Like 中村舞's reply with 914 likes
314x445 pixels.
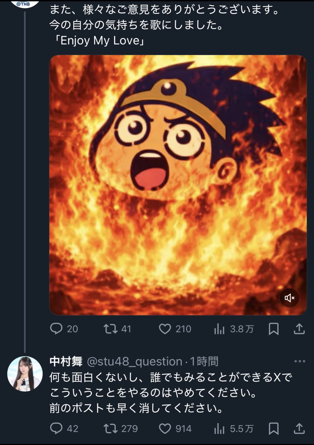(165, 429)
